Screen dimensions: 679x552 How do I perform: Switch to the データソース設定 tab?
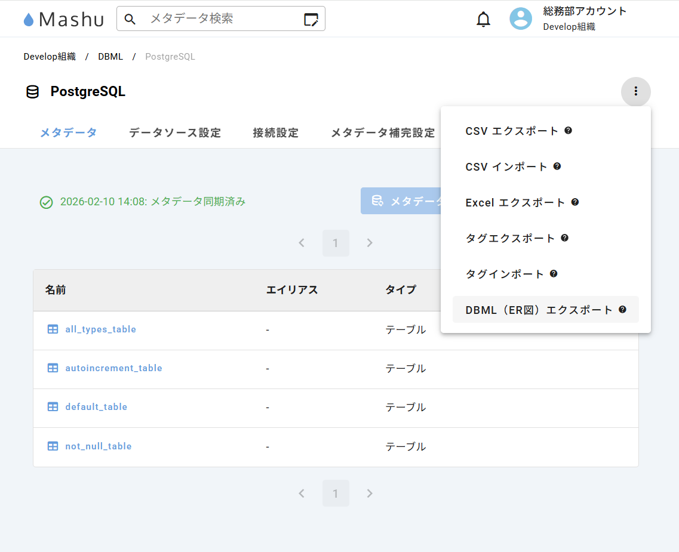[x=175, y=132]
